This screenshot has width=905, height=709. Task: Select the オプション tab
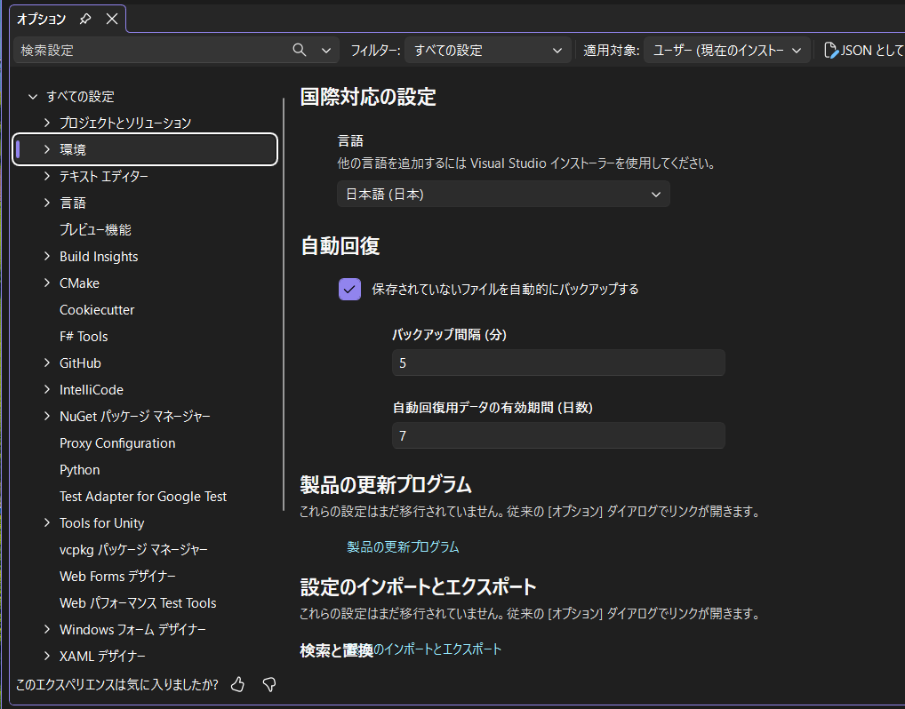[41, 19]
